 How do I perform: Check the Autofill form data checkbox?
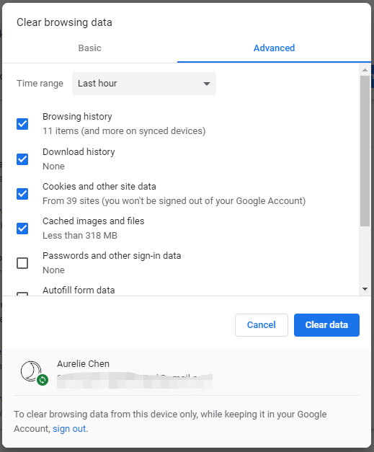[22, 293]
